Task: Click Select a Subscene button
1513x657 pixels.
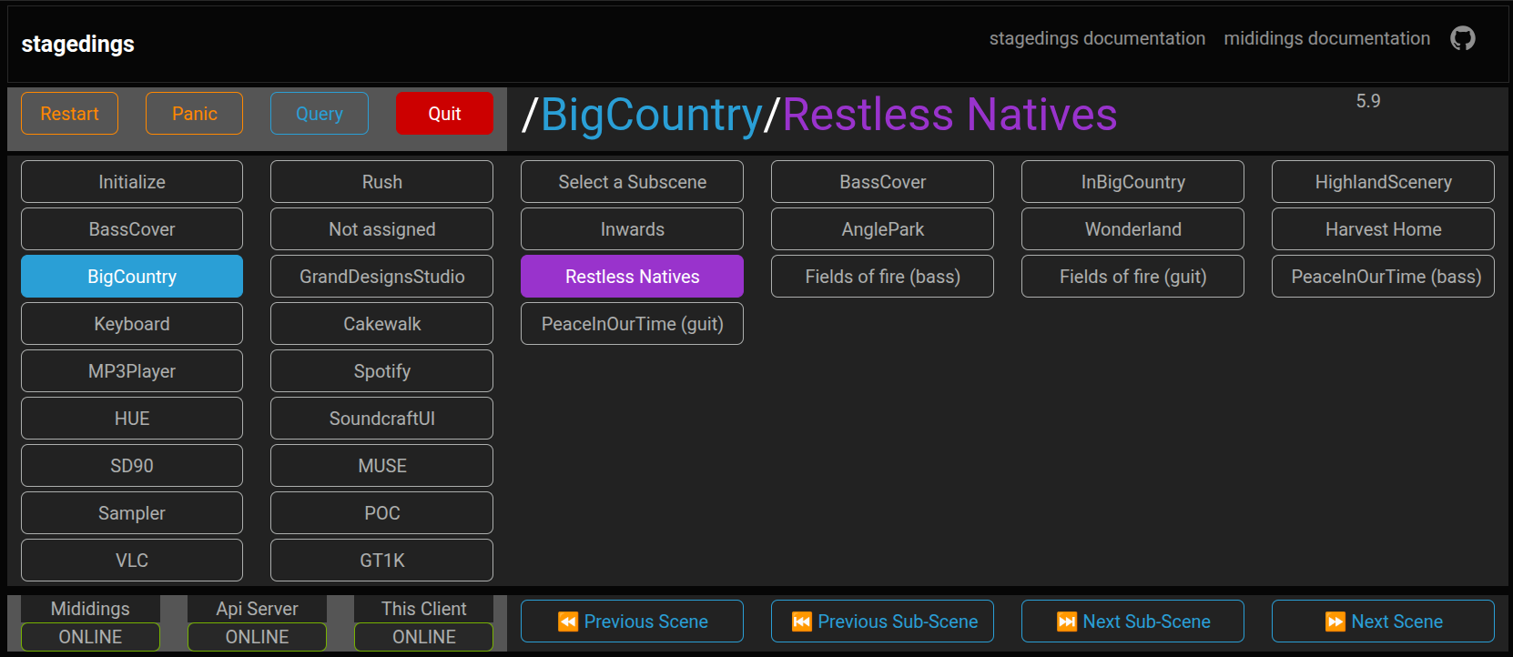Action: (632, 182)
